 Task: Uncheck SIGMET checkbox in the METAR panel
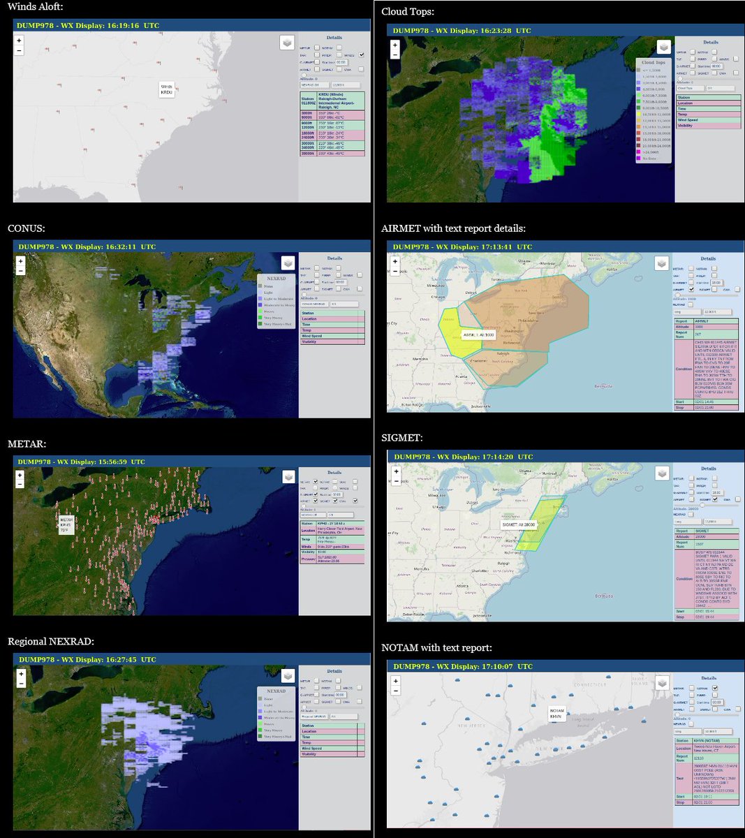[335, 501]
